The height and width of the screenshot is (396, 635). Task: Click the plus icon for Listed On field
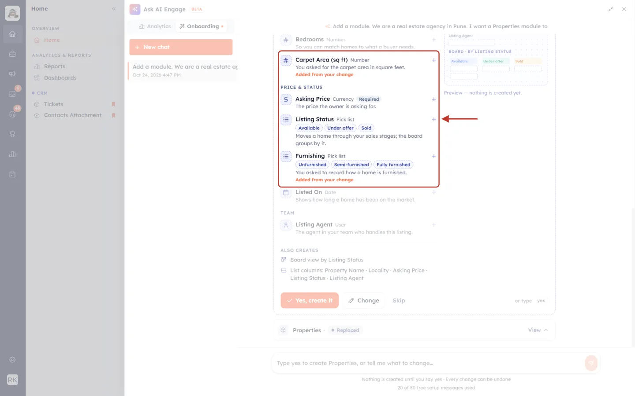coord(433,192)
